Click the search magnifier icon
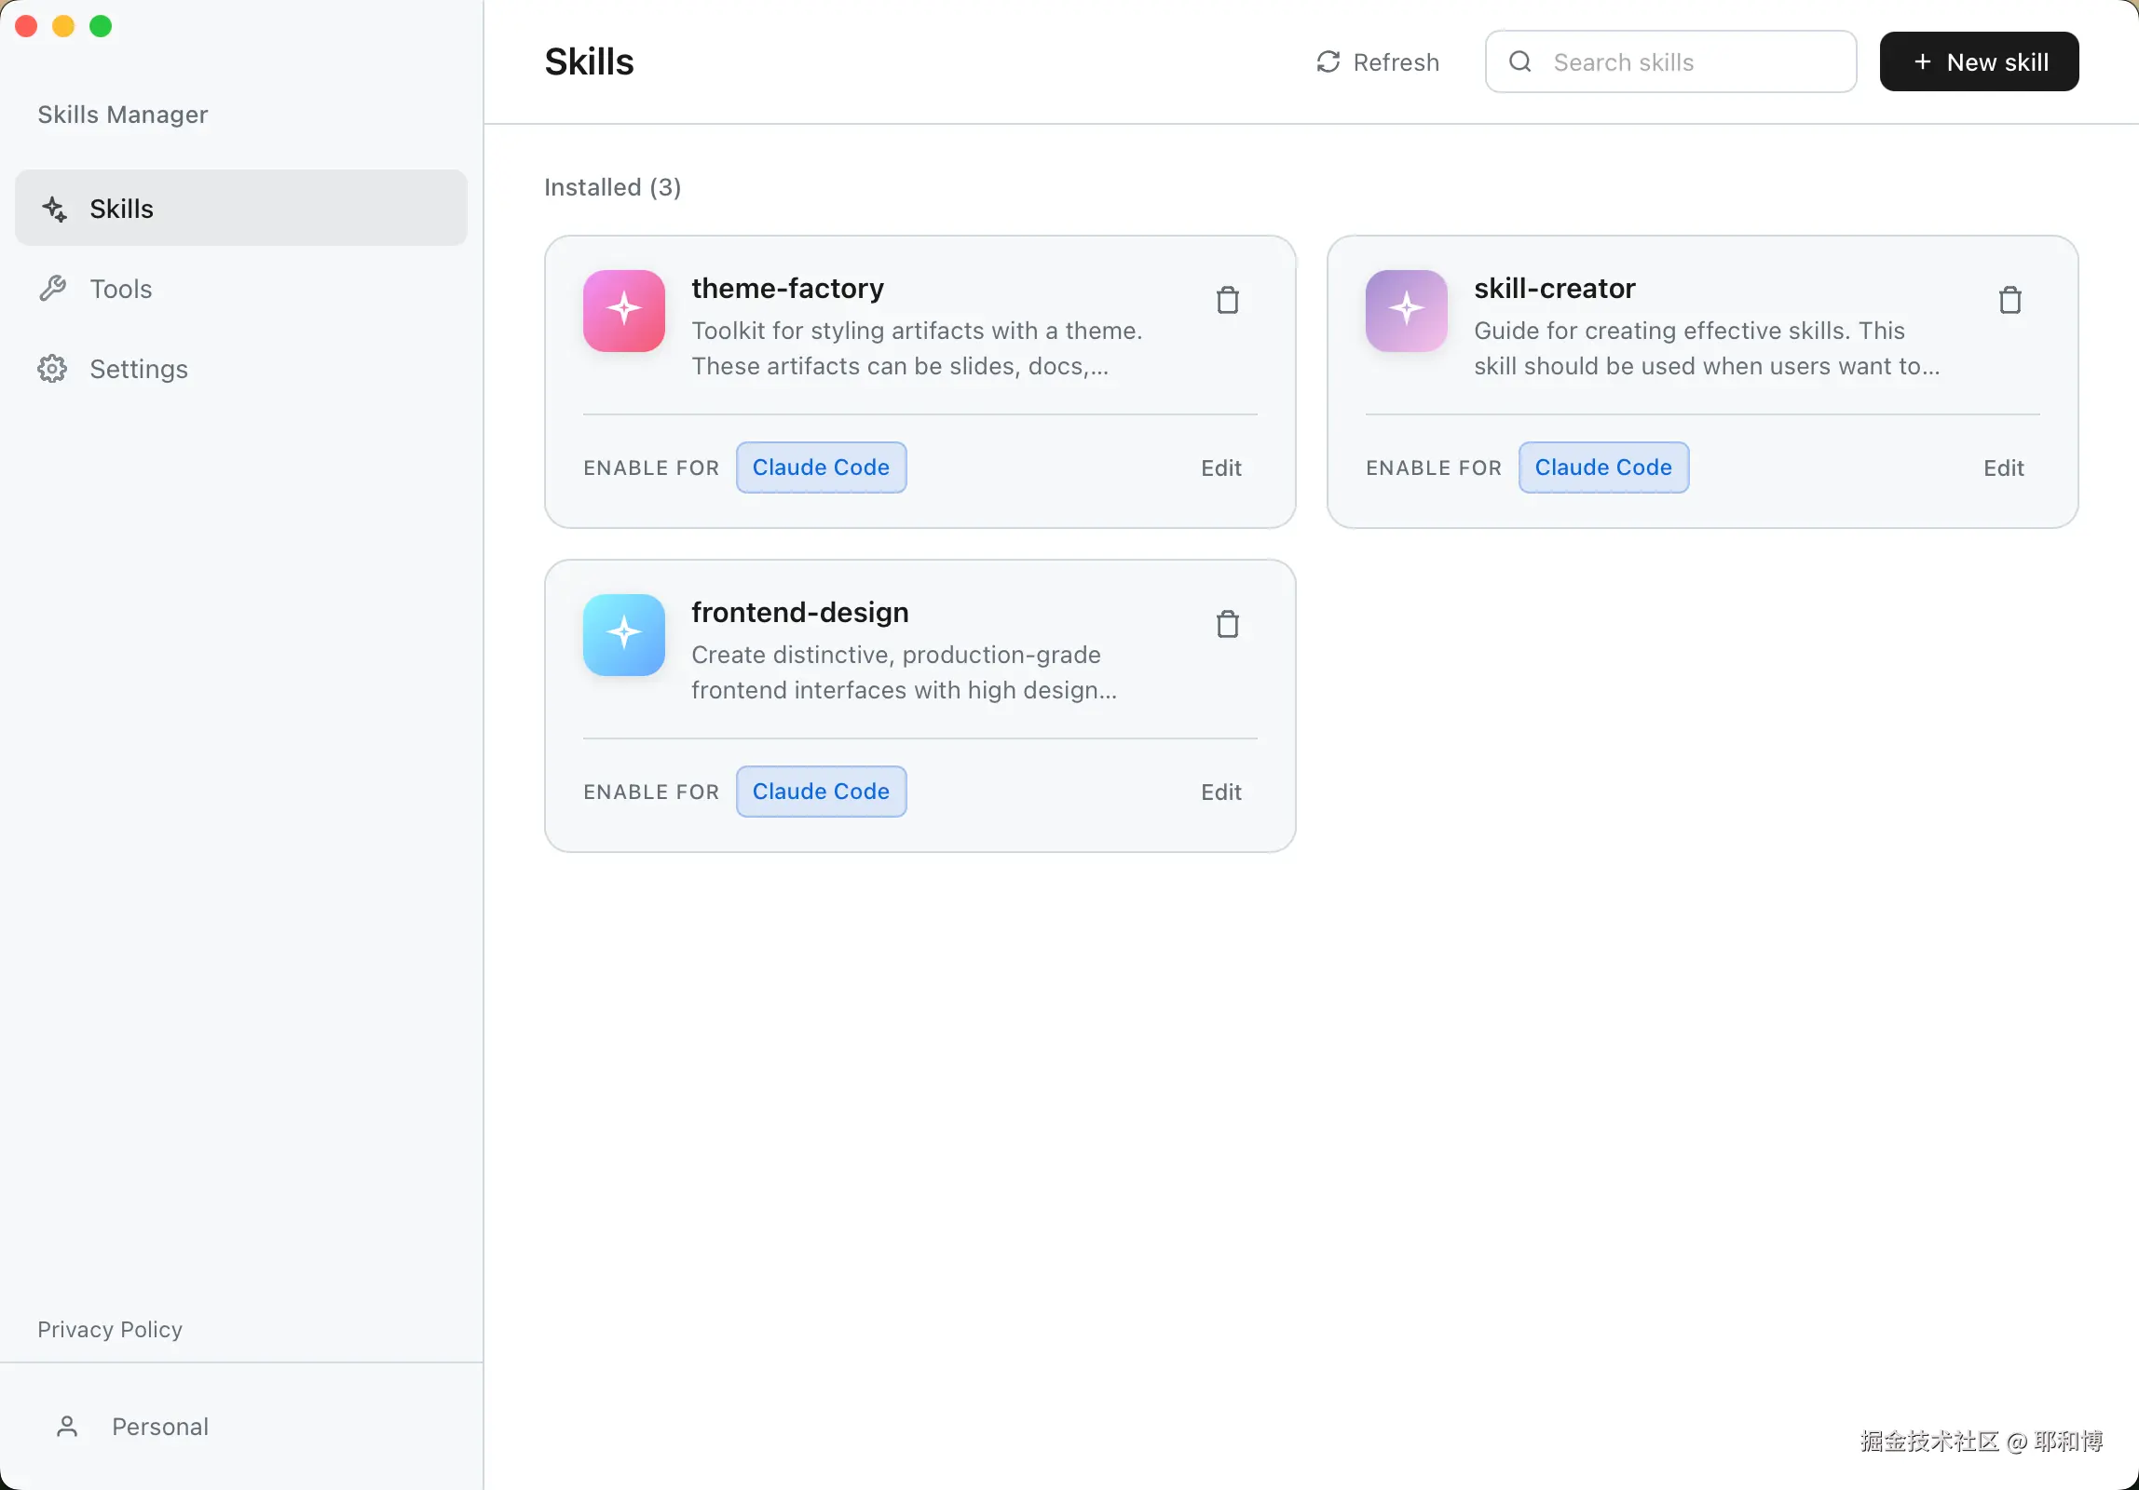The width and height of the screenshot is (2139, 1490). pyautogui.click(x=1519, y=62)
